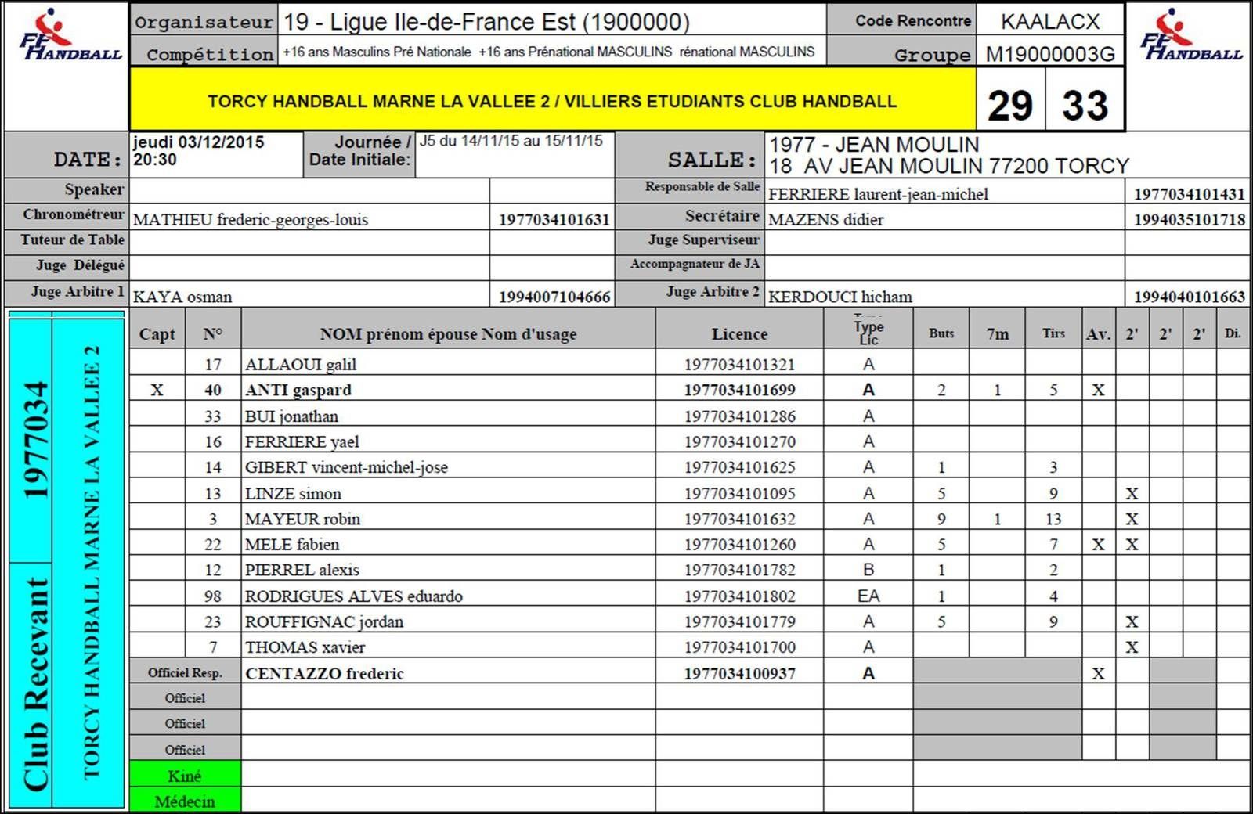Click licence number 1977034101631
The image size is (1253, 814).
tap(554, 220)
